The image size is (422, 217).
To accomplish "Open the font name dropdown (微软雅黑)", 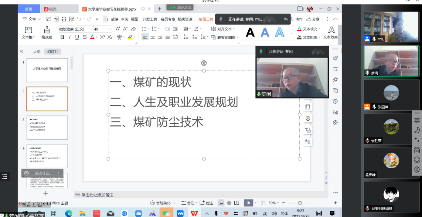I will (92, 29).
